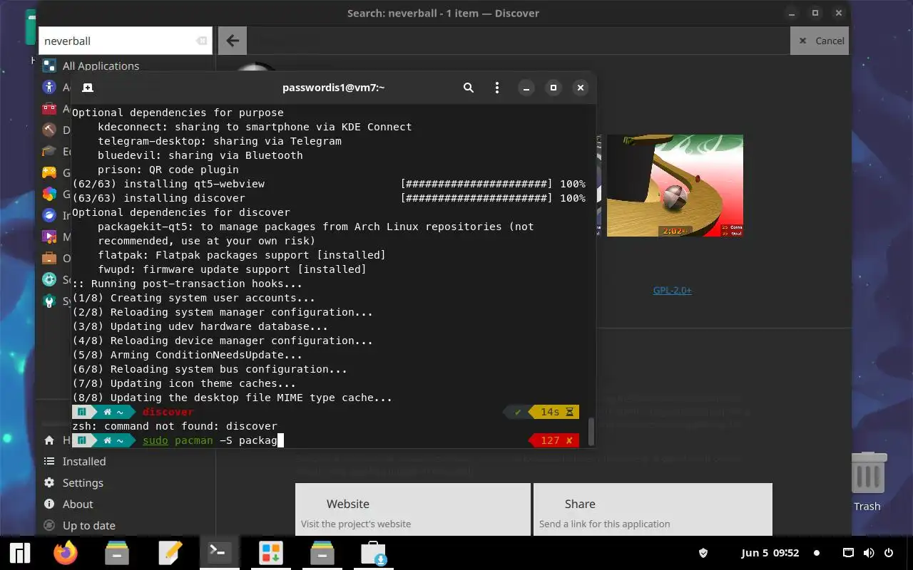Viewport: 913px width, 570px height.
Task: Click the 'sudo pacman -S packag' command line
Action: tap(210, 440)
